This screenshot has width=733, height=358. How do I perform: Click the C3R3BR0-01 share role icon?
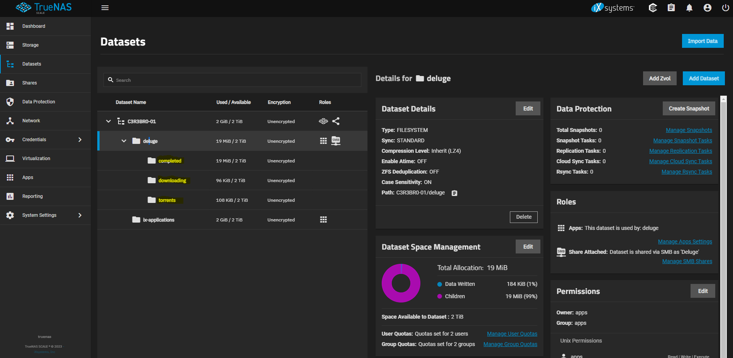pos(336,121)
